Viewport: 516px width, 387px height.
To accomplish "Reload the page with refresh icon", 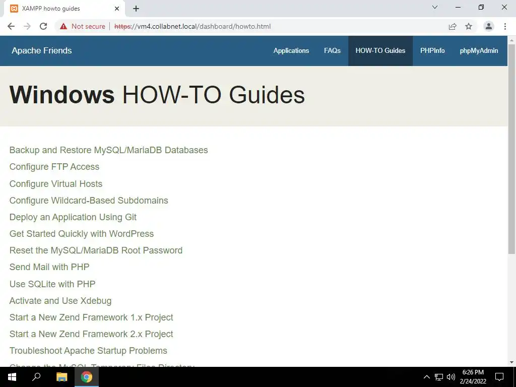I will pyautogui.click(x=43, y=26).
